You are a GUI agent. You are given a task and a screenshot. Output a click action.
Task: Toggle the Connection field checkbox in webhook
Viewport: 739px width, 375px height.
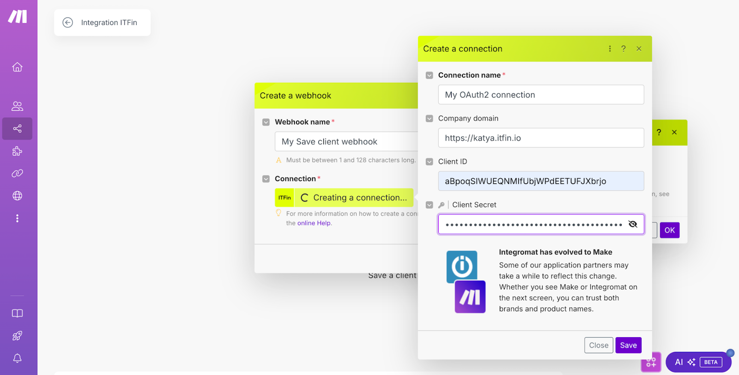pos(266,179)
